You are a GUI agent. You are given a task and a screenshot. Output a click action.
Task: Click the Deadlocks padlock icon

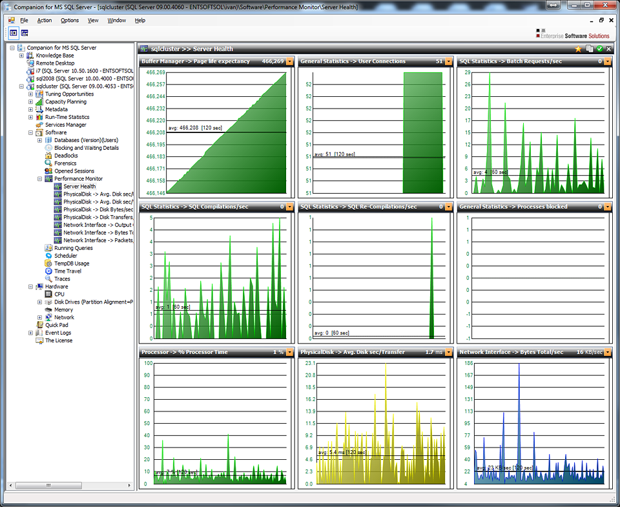(x=48, y=156)
